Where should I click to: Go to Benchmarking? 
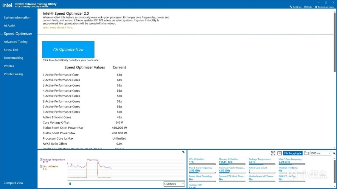pyautogui.click(x=13, y=58)
